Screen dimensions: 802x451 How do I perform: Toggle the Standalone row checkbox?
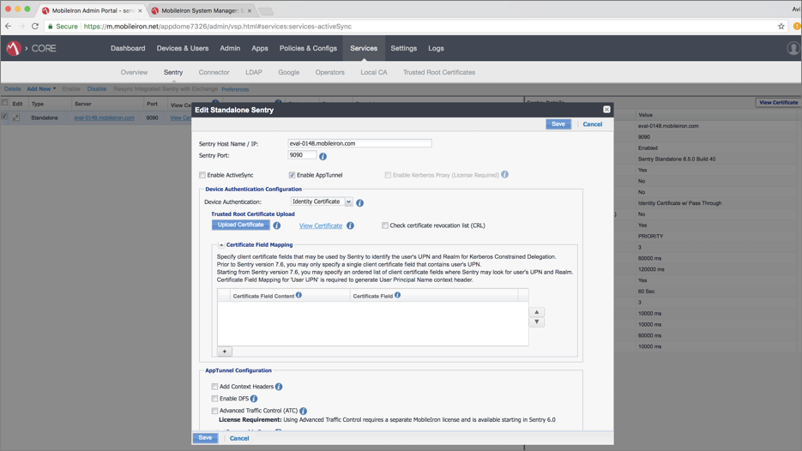pyautogui.click(x=4, y=117)
